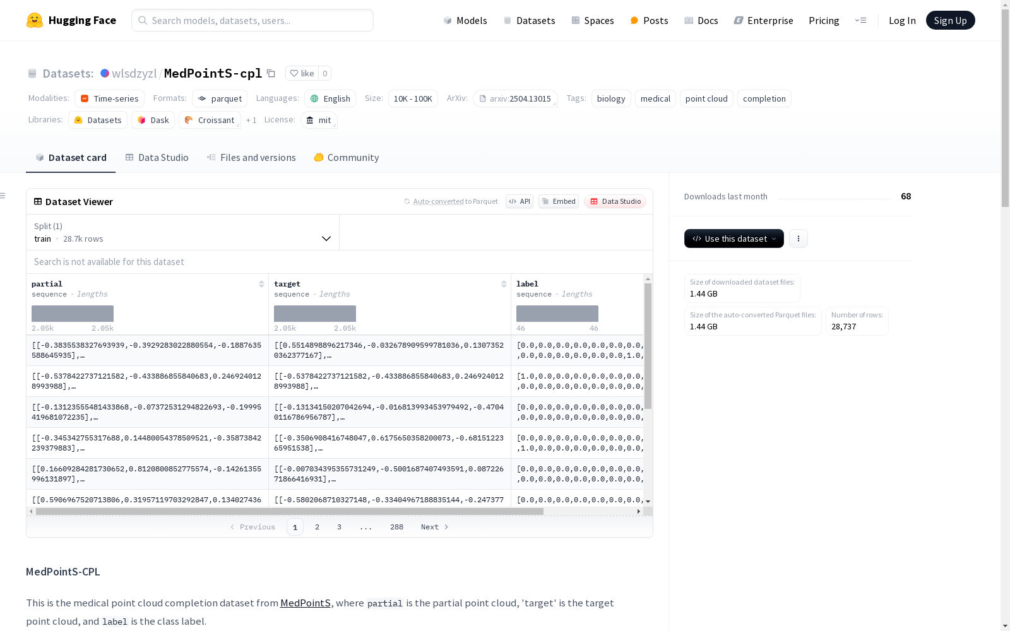This screenshot has height=631, width=1010.
Task: Click the English language tag
Action: pos(330,98)
